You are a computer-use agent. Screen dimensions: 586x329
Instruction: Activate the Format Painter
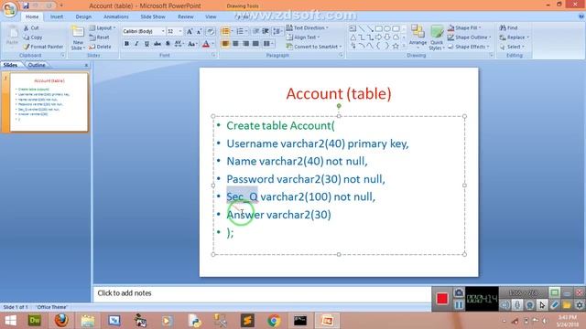point(43,47)
